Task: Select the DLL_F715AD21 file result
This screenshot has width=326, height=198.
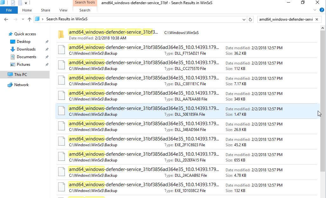Action: [x=187, y=50]
